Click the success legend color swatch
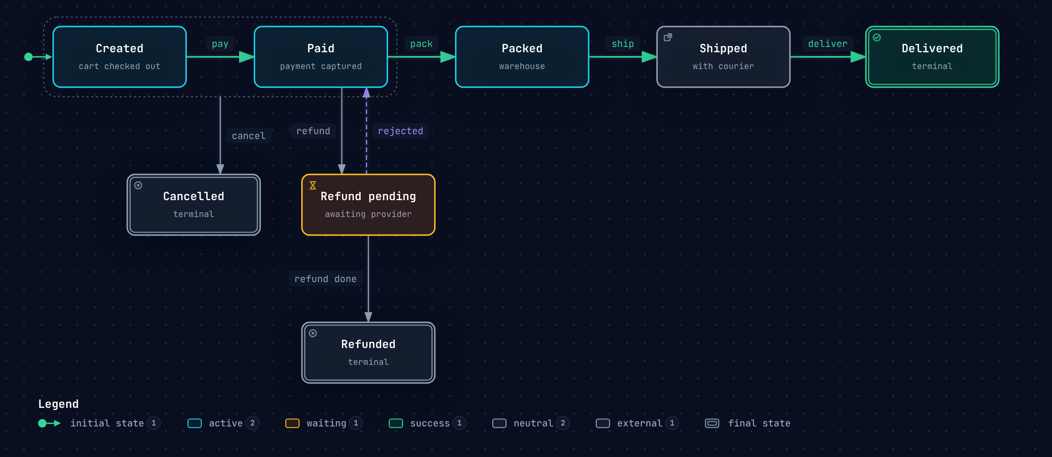Screen dimensions: 1052x457 [396, 423]
